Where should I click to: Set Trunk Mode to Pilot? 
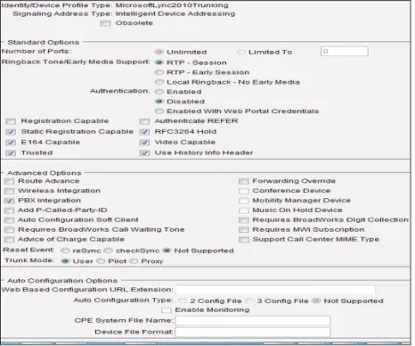(x=101, y=261)
